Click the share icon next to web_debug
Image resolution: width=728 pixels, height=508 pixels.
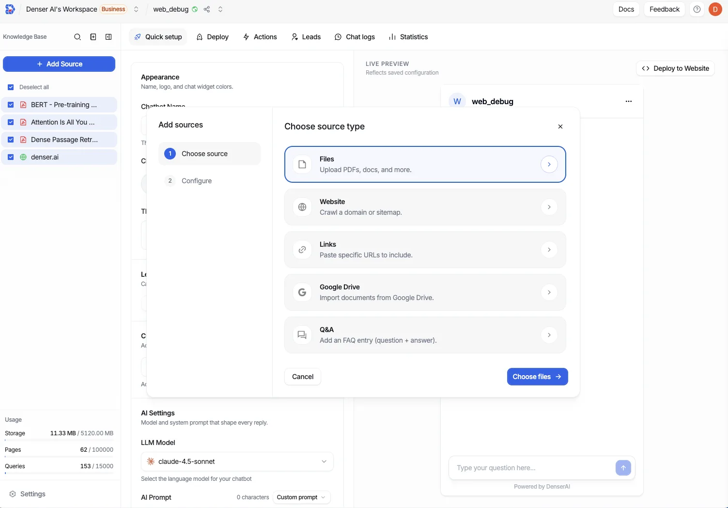[207, 9]
